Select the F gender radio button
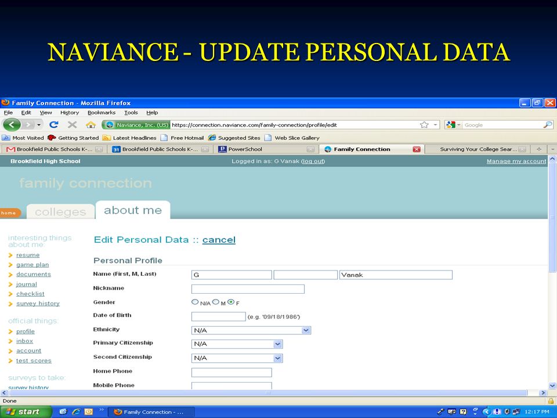The image size is (557, 418). click(231, 302)
